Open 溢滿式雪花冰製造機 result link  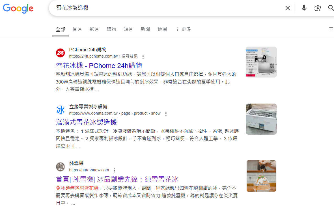coord(86,122)
